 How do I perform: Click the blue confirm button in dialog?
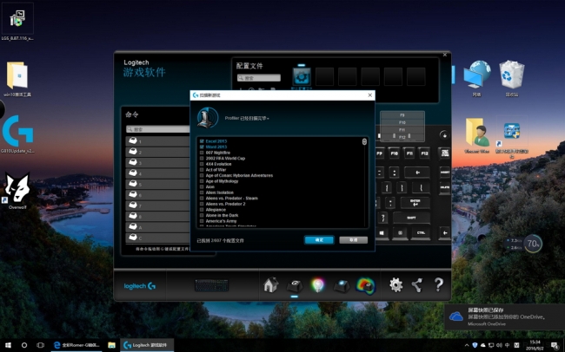click(318, 239)
